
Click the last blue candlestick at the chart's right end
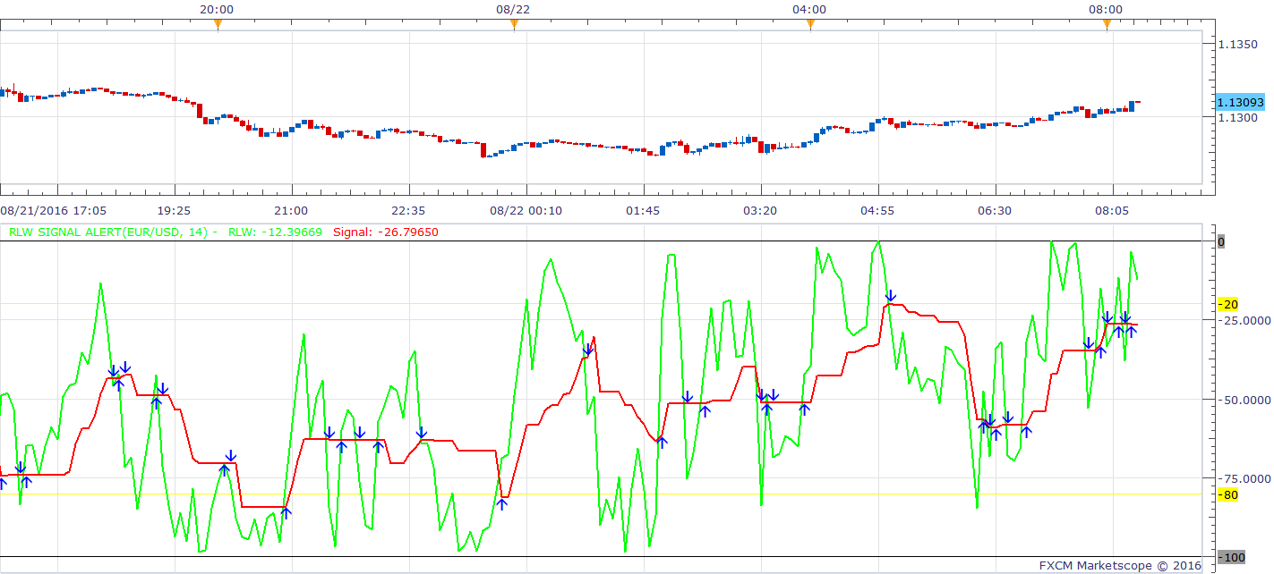1132,106
